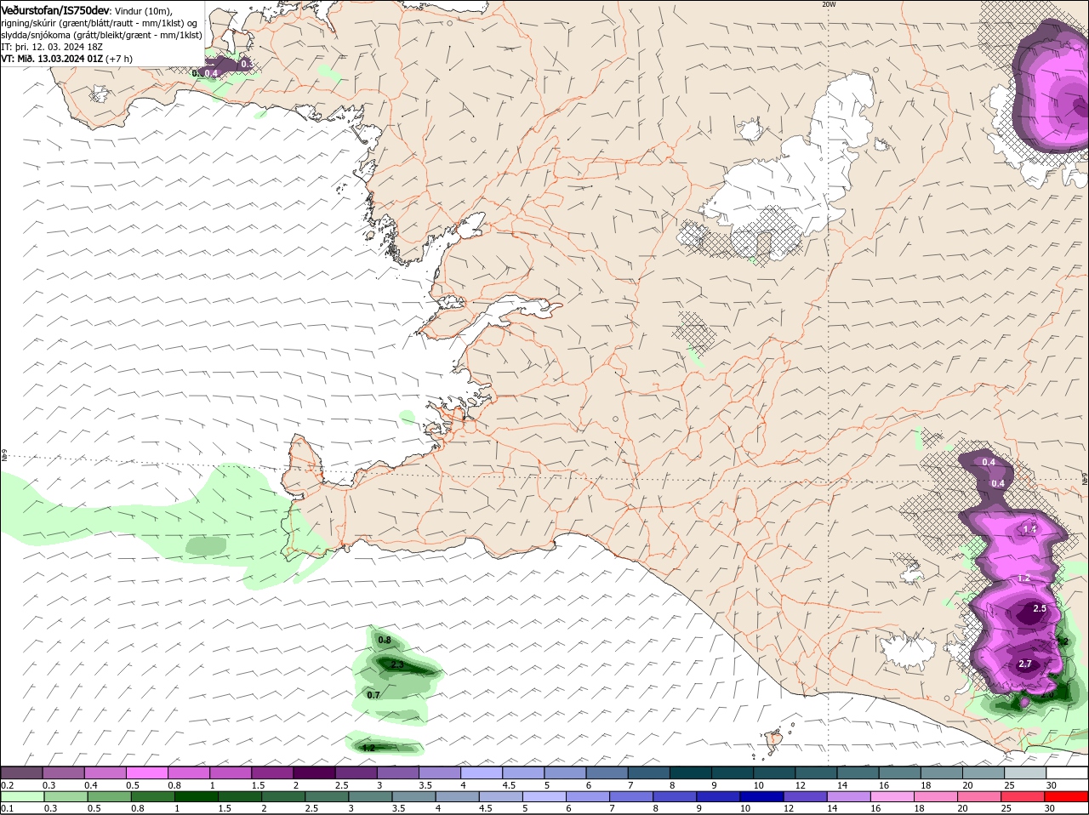This screenshot has width=1089, height=815.
Task: Click the slydda/snjókoma legend description line
Action: click(101, 35)
